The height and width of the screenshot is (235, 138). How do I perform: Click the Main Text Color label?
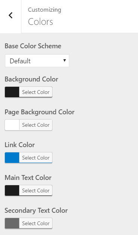click(x=28, y=178)
